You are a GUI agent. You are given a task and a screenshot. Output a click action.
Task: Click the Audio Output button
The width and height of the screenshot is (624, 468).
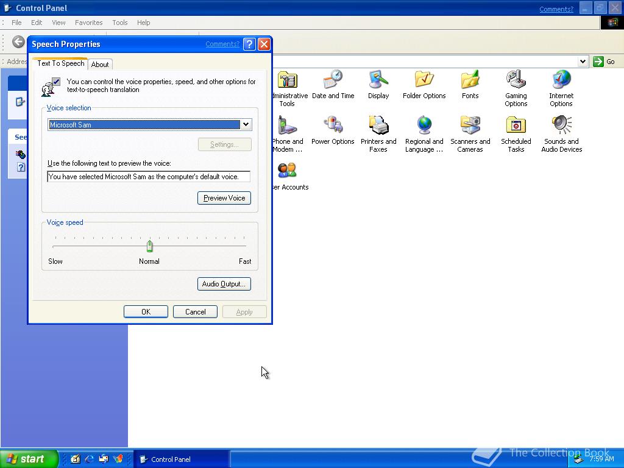point(224,284)
